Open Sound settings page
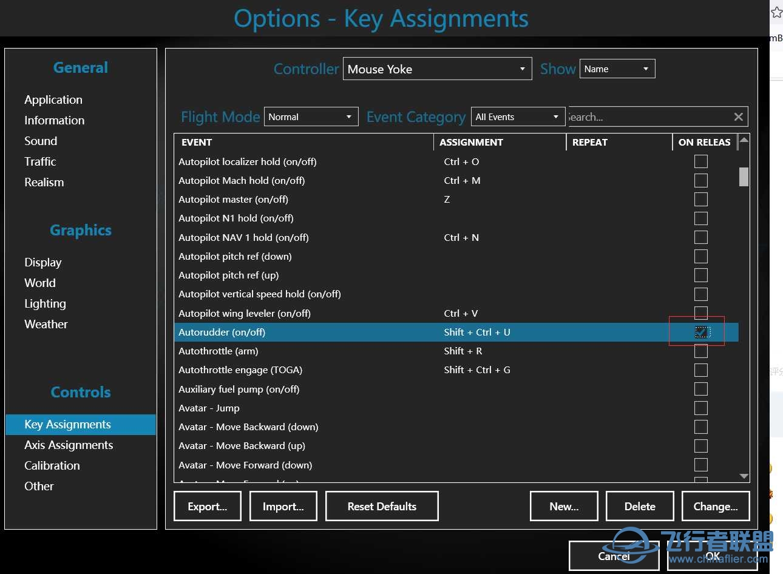The image size is (783, 574). pyautogui.click(x=41, y=141)
